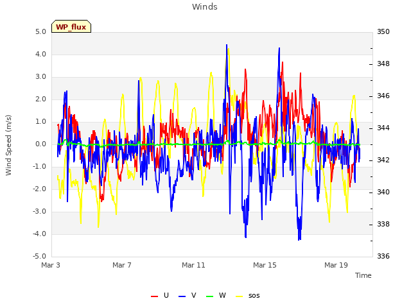Click the Winds chart title
This screenshot has height=308, width=411.
(205, 7)
